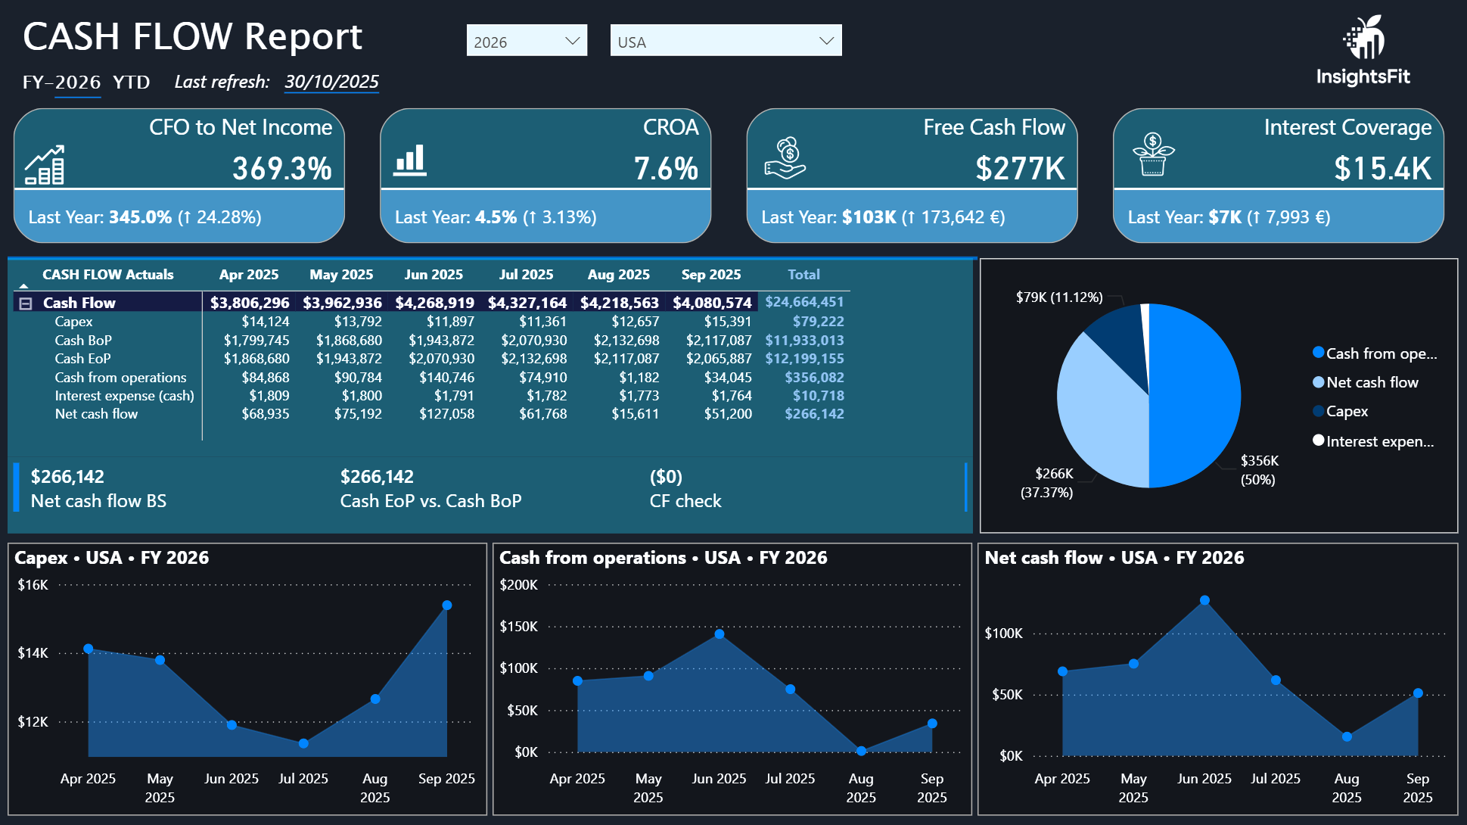Click the Capex row label in table
The width and height of the screenshot is (1467, 825).
pyautogui.click(x=73, y=322)
